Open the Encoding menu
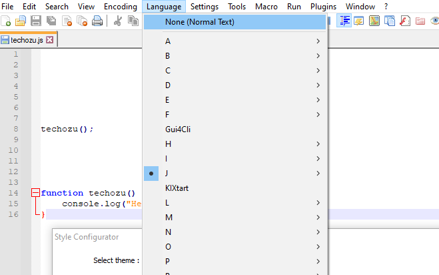439x275 pixels. 121,7
